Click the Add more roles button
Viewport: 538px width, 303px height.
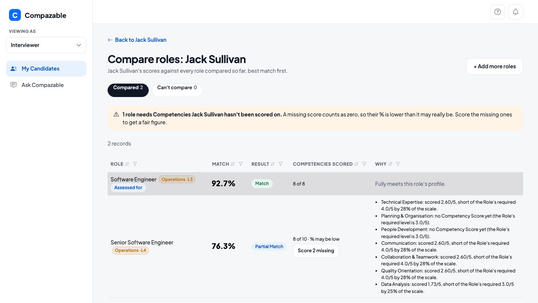494,66
